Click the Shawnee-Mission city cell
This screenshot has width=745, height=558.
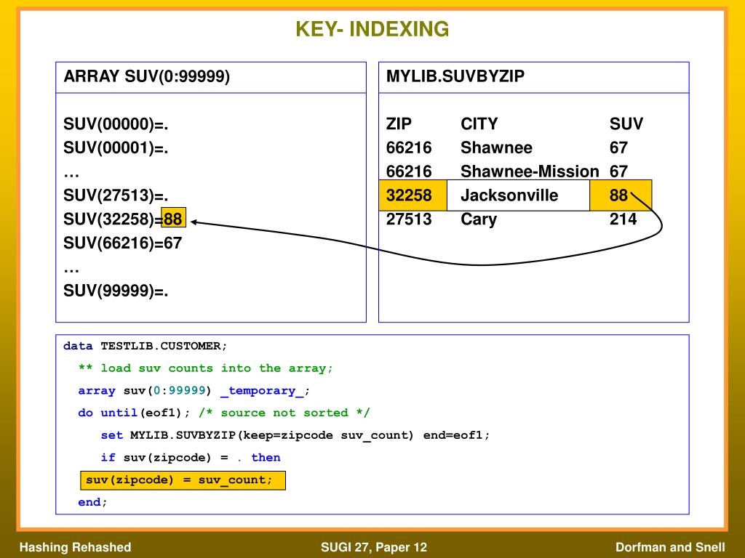coord(530,171)
